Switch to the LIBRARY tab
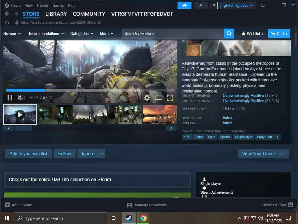This screenshot has width=298, height=224. (56, 14)
